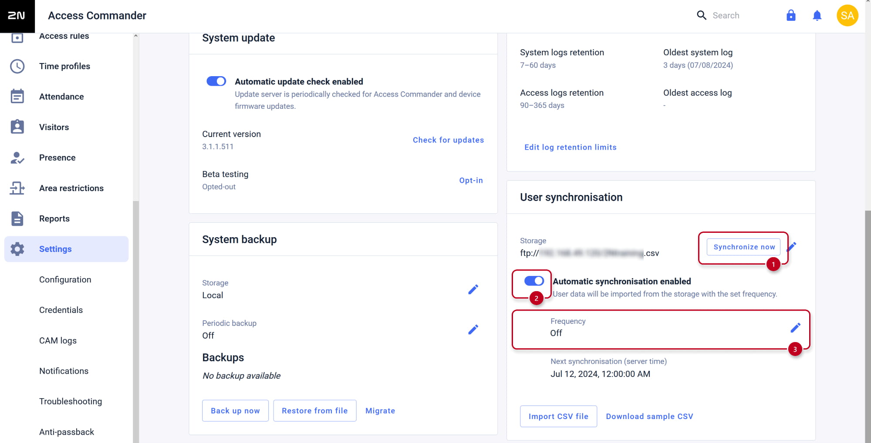Open the SA user avatar menu
This screenshot has width=871, height=443.
[847, 16]
